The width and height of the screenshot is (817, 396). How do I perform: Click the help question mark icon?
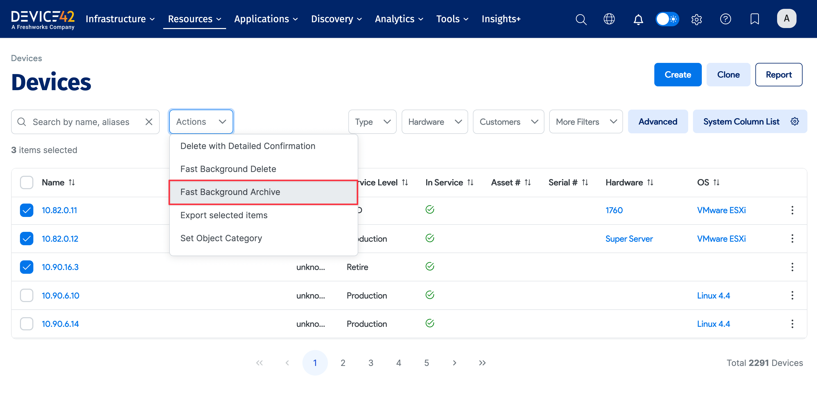point(725,19)
